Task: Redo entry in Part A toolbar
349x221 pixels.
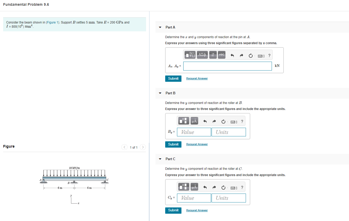Action: (241, 55)
